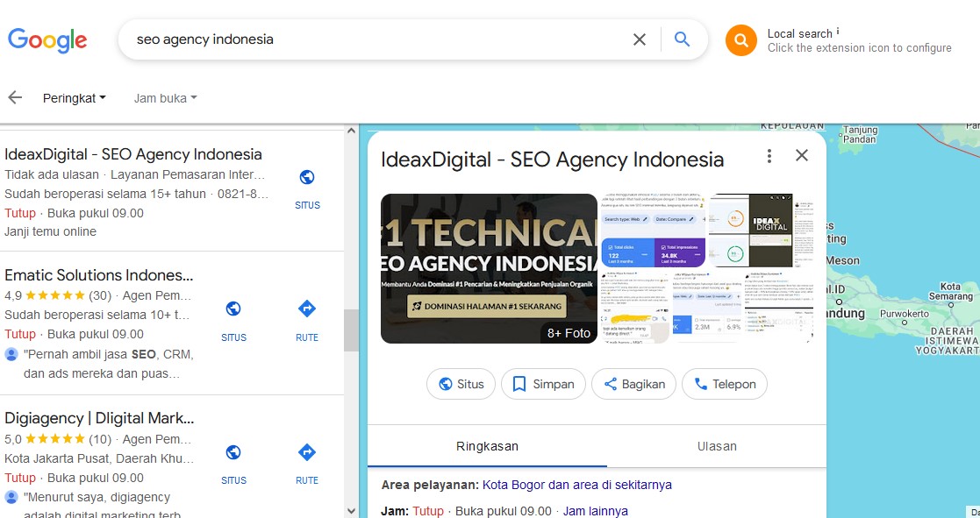This screenshot has height=518, width=980.
Task: Select the IdeaxDigital - SEO Agency Indonesia result title
Action: (133, 154)
